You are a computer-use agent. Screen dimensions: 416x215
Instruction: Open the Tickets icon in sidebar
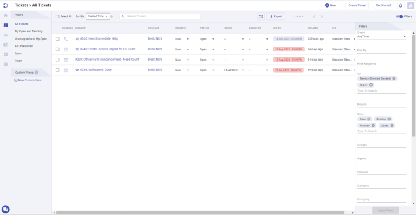(5, 25)
